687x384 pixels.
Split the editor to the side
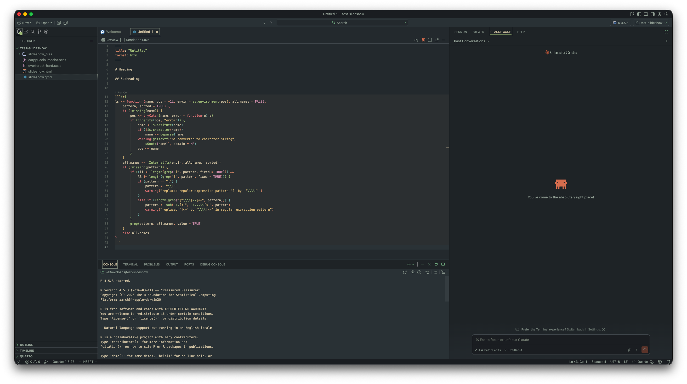(430, 40)
